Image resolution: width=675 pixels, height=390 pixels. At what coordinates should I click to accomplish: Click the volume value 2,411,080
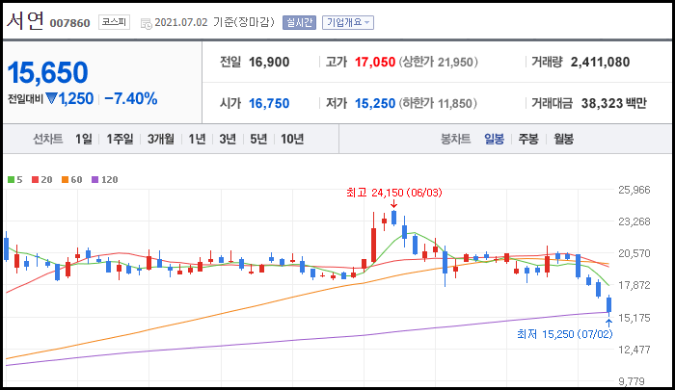click(600, 62)
